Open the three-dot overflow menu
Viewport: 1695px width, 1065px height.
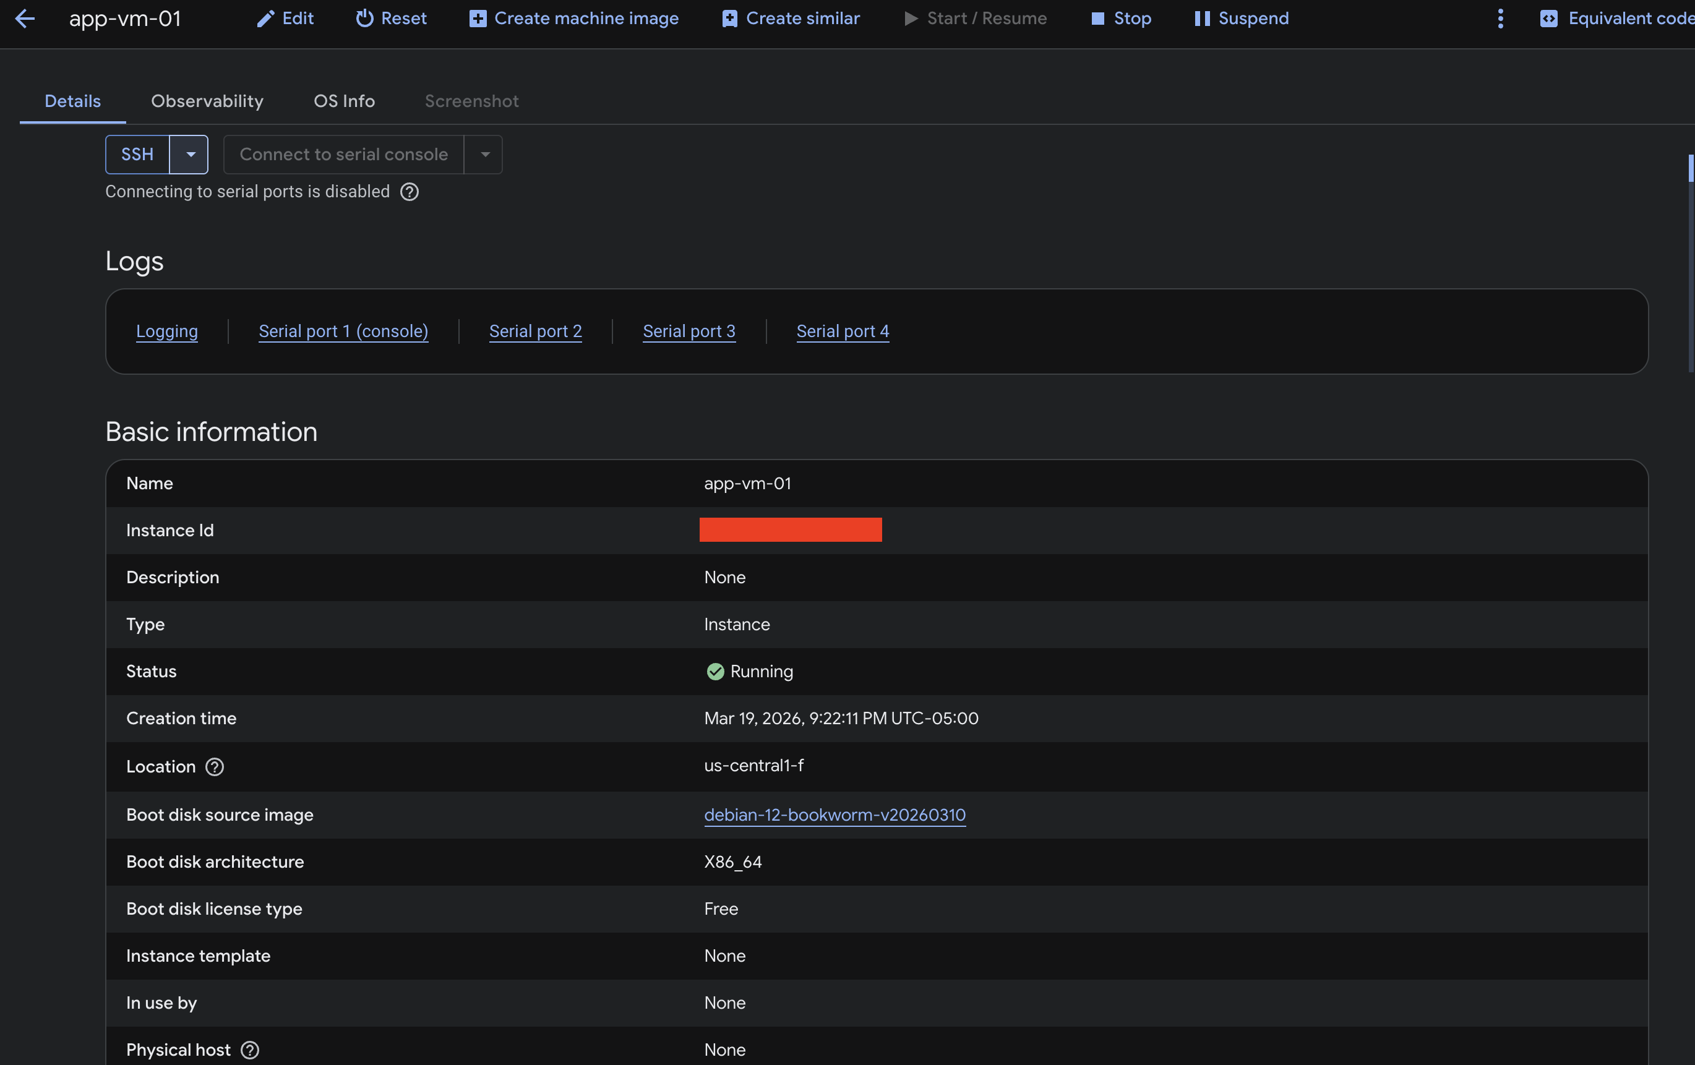coord(1500,19)
